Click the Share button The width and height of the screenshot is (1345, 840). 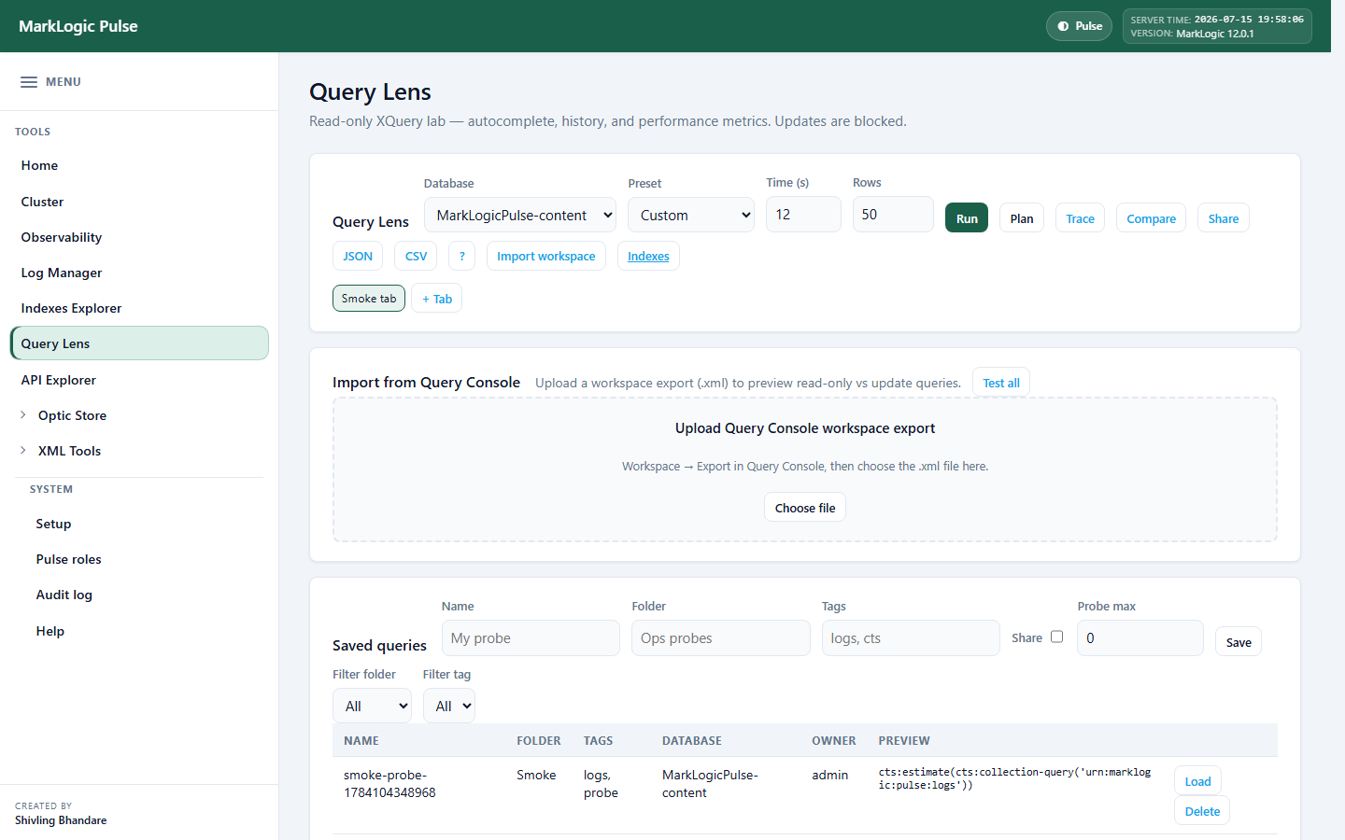(1224, 218)
